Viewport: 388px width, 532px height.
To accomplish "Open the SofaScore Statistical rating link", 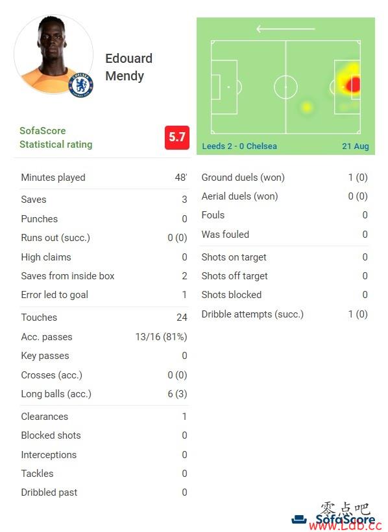I will click(x=56, y=137).
